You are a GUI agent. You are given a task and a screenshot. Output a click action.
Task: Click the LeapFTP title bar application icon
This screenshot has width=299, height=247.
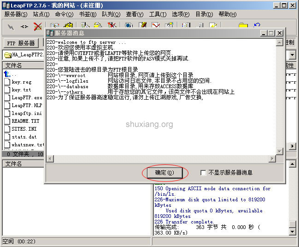(6, 6)
